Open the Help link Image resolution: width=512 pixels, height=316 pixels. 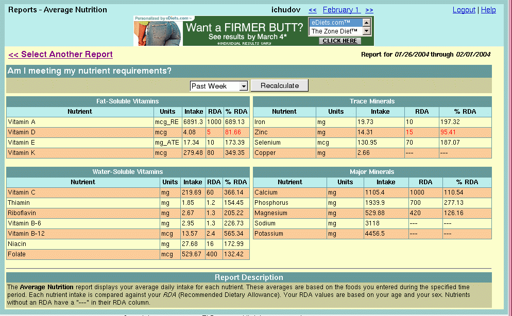point(488,10)
